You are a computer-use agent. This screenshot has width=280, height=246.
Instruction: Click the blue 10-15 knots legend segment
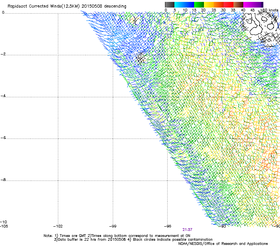pyautogui.click(x=189, y=5)
